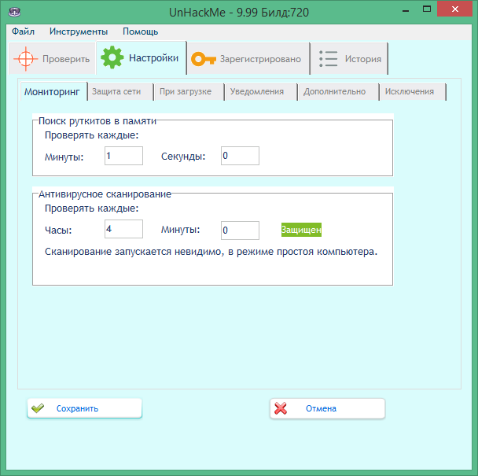Click the 'Часы:' label
Image resolution: width=478 pixels, height=476 pixels.
(58, 230)
